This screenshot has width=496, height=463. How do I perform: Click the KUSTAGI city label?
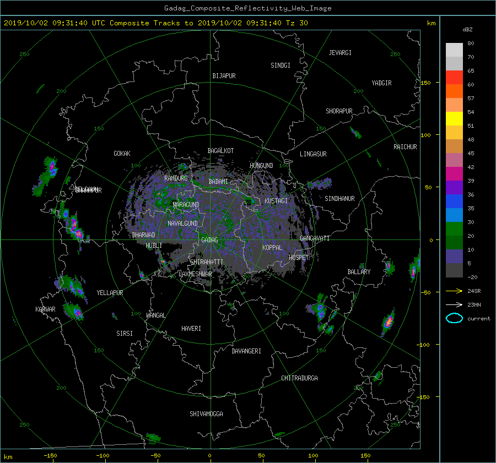point(276,201)
